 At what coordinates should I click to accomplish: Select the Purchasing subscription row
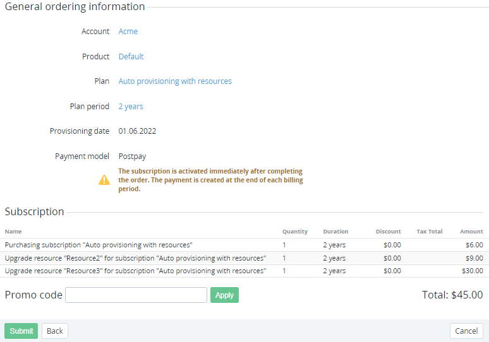click(x=99, y=245)
